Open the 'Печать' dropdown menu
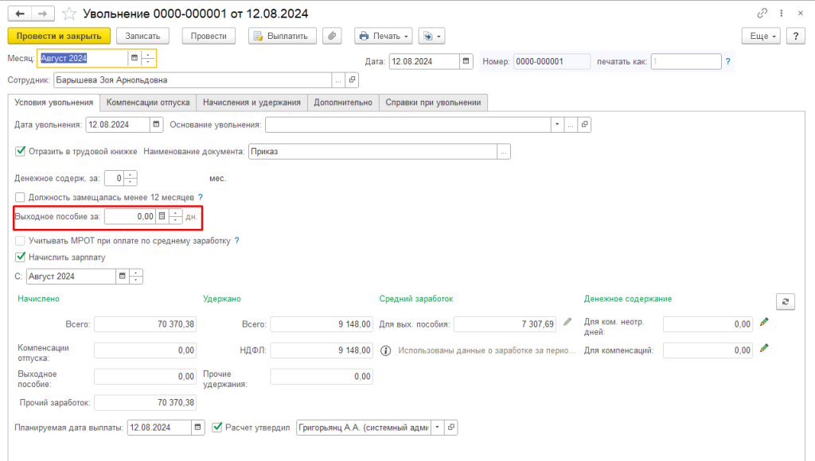This screenshot has width=815, height=461. 384,36
